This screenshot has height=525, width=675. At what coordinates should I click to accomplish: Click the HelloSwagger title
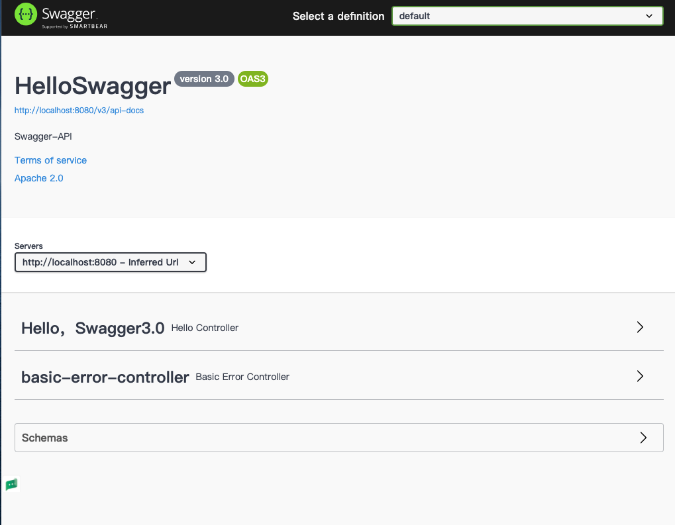93,85
